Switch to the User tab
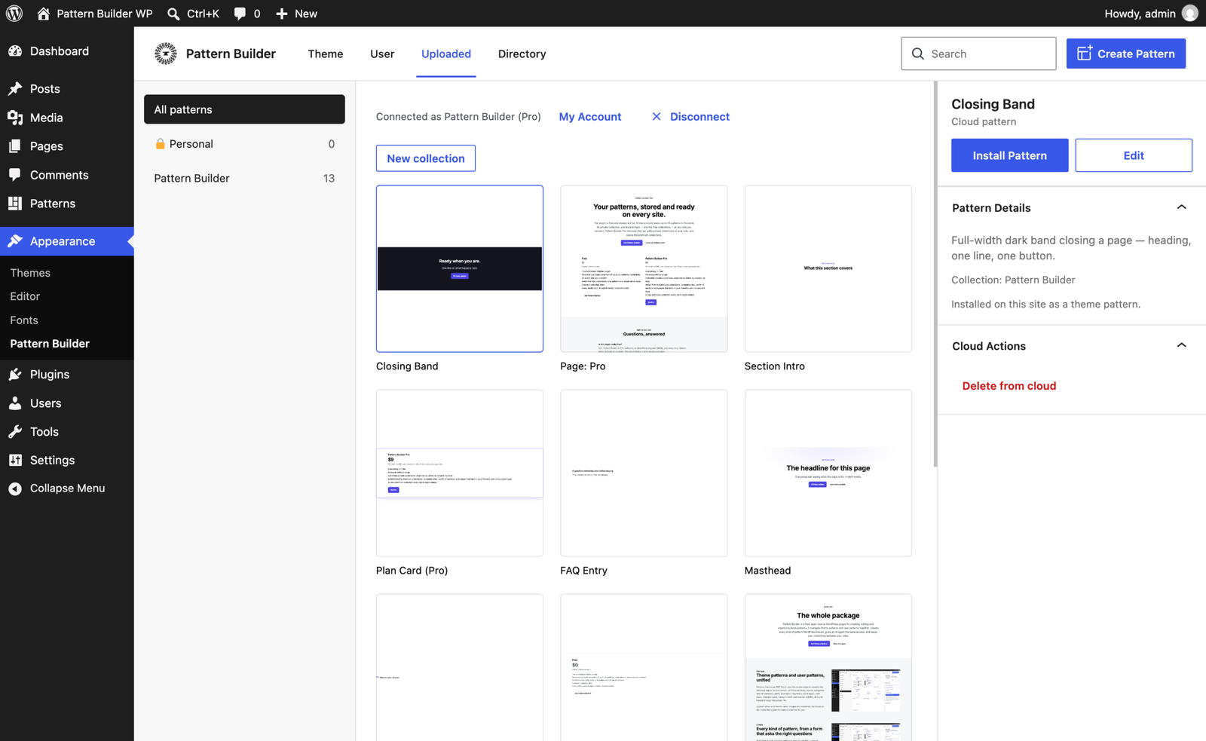The width and height of the screenshot is (1206, 741). [x=382, y=54]
